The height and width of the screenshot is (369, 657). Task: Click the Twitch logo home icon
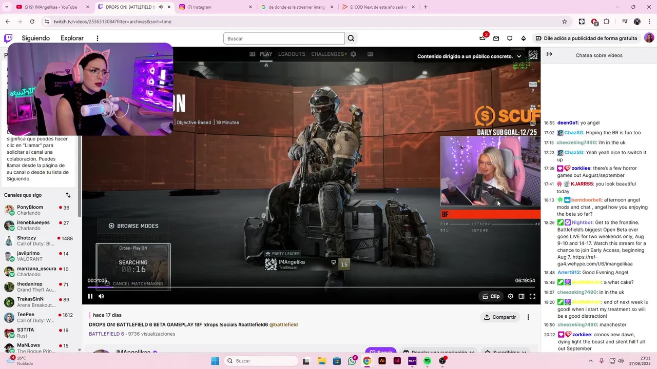pyautogui.click(x=8, y=38)
